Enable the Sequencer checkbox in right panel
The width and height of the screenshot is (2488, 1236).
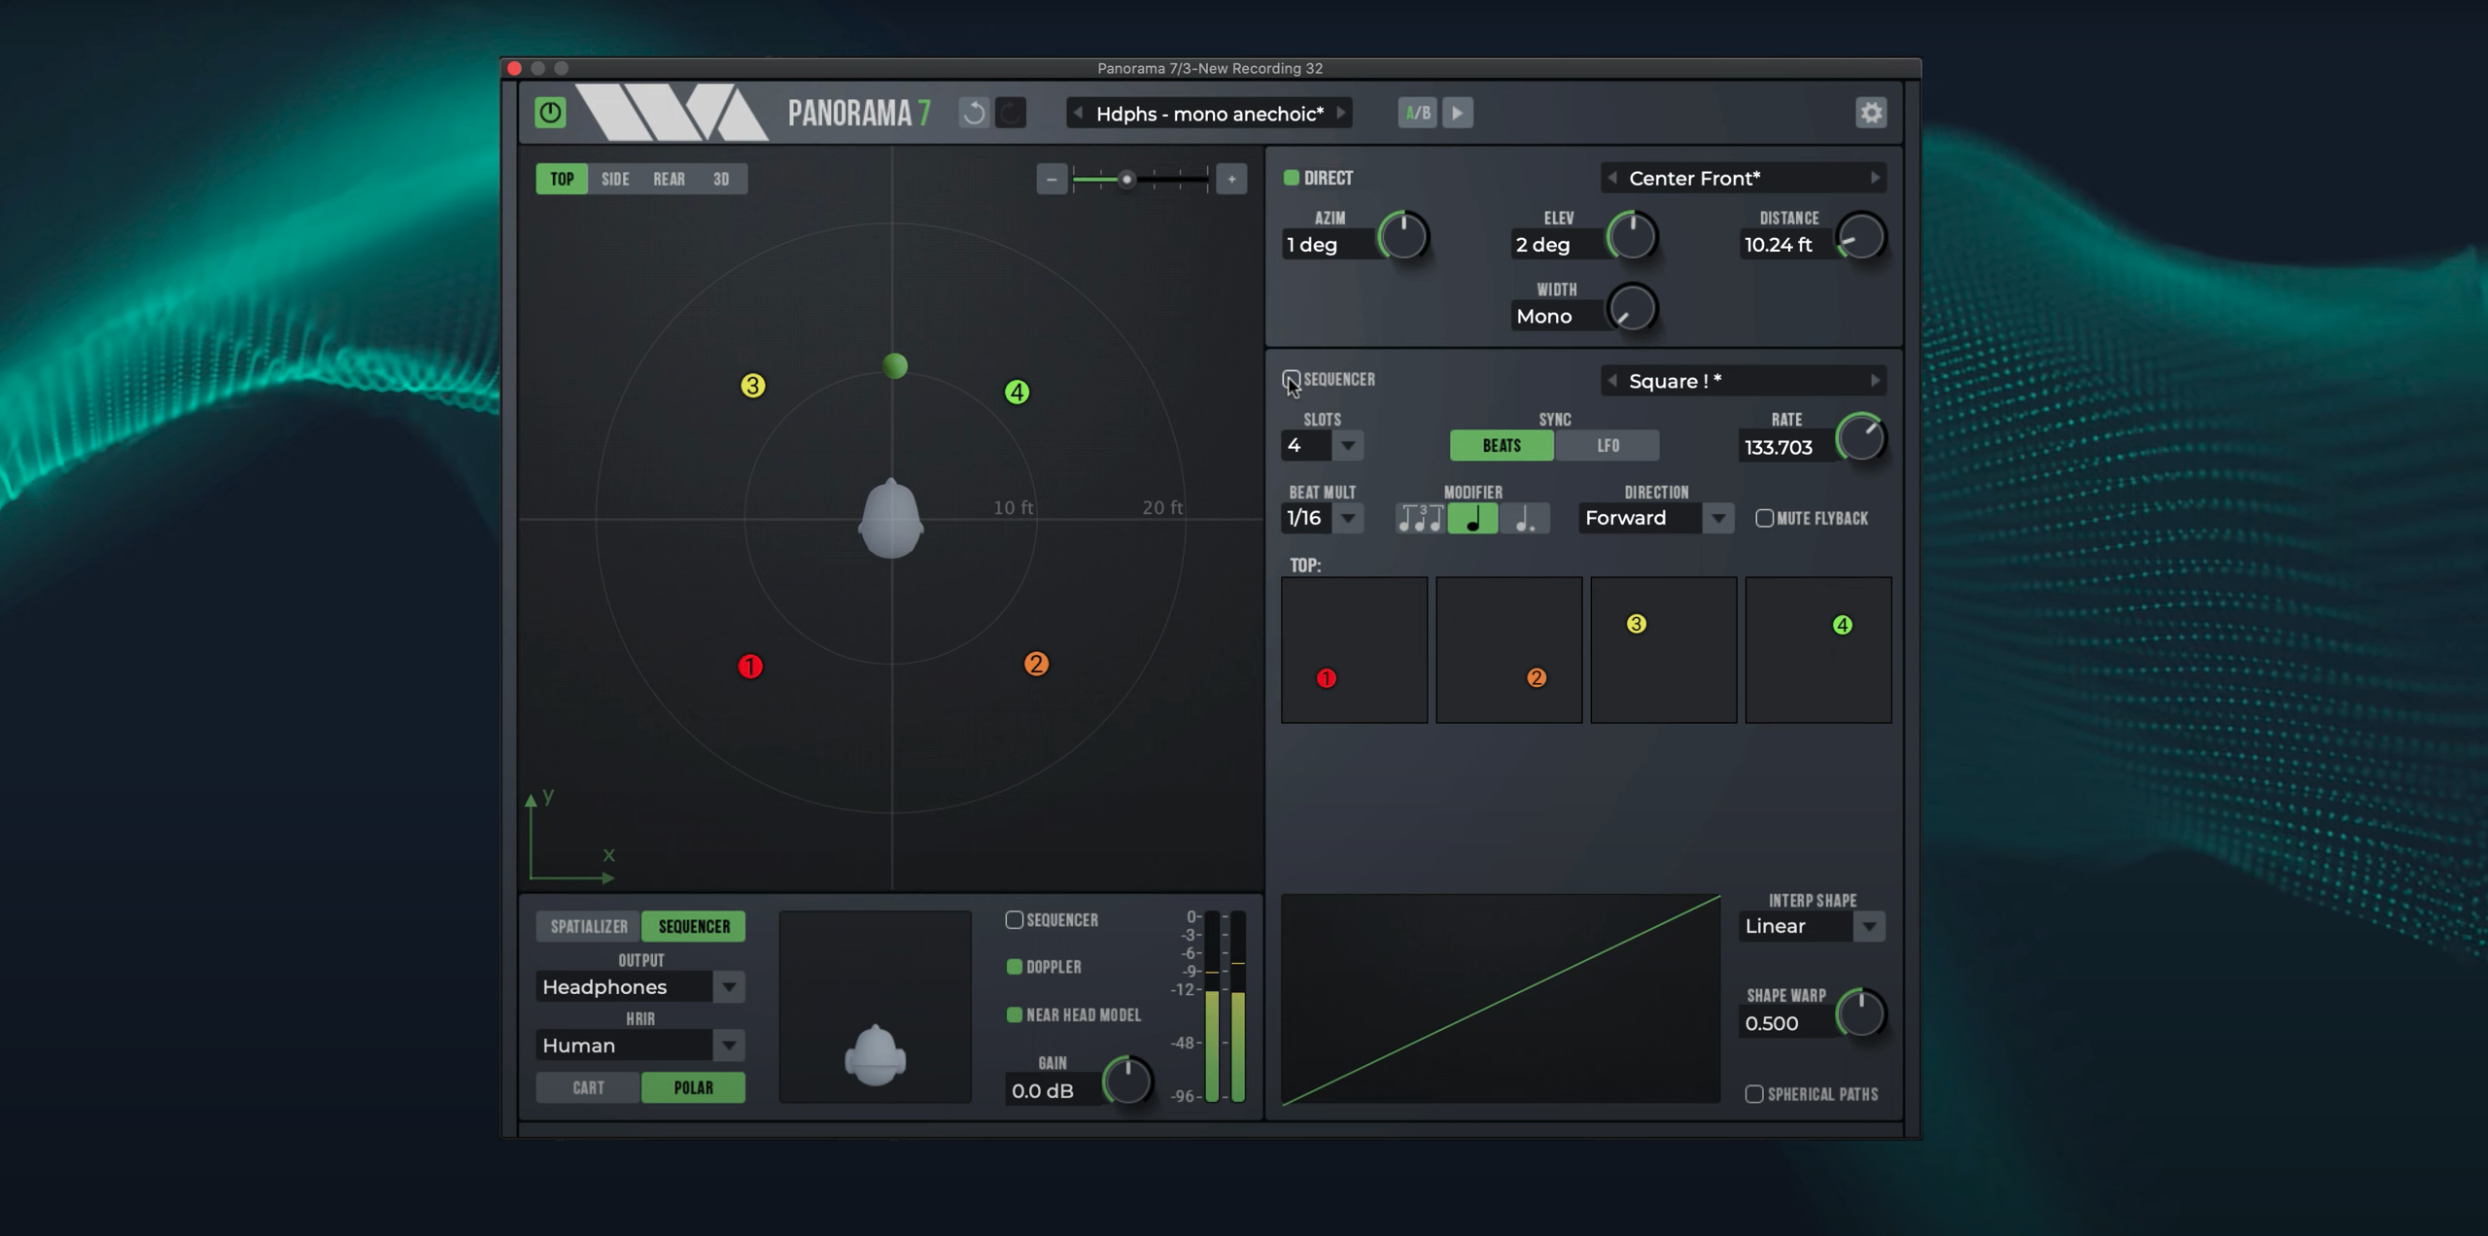tap(1291, 379)
